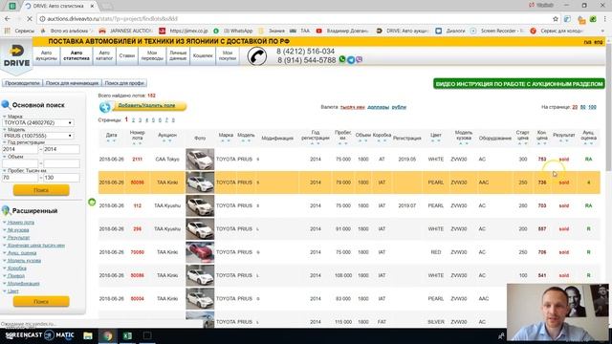Open Viber contact icon by phone number
This screenshot has width=612, height=344.
(360, 59)
